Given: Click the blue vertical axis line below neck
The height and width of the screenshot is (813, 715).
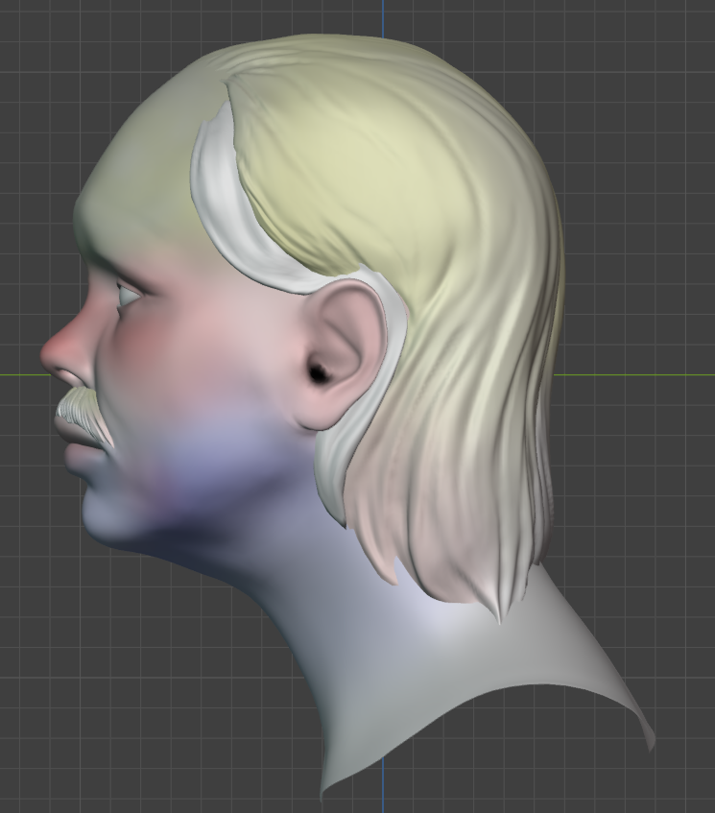Looking at the screenshot, I should point(383,785).
